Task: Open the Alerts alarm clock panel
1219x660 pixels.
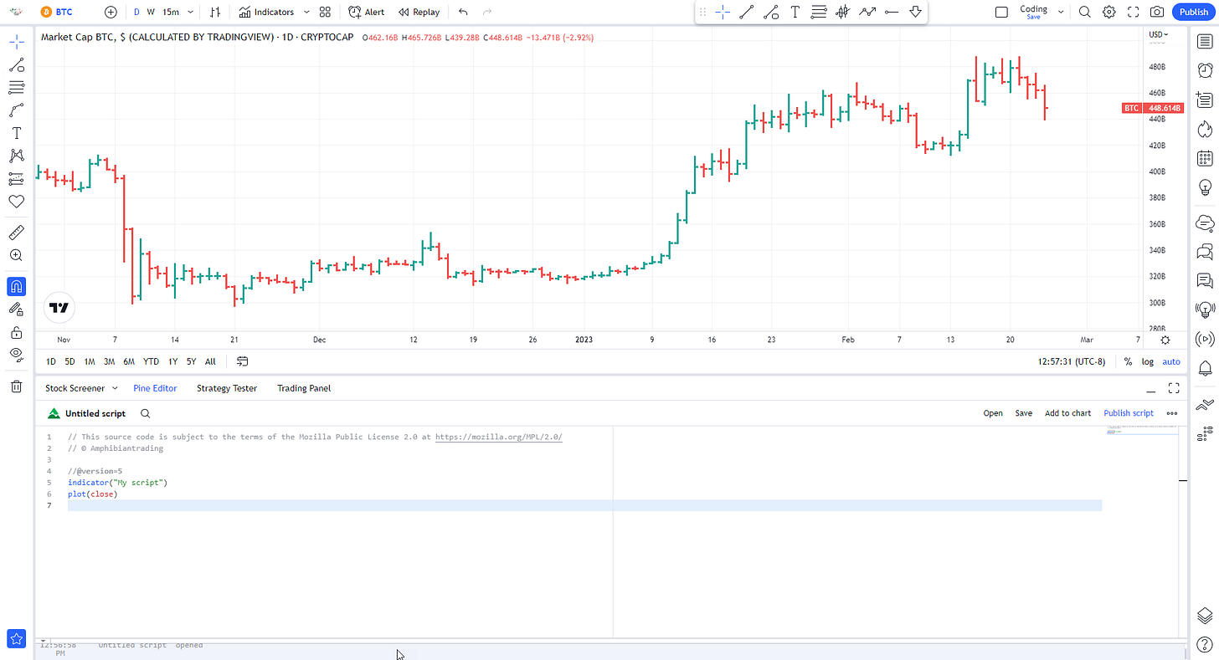Action: [x=1205, y=70]
